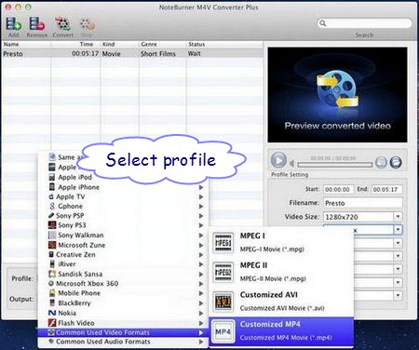Play the preview video
Screen dimensions: 419x350
point(278,160)
